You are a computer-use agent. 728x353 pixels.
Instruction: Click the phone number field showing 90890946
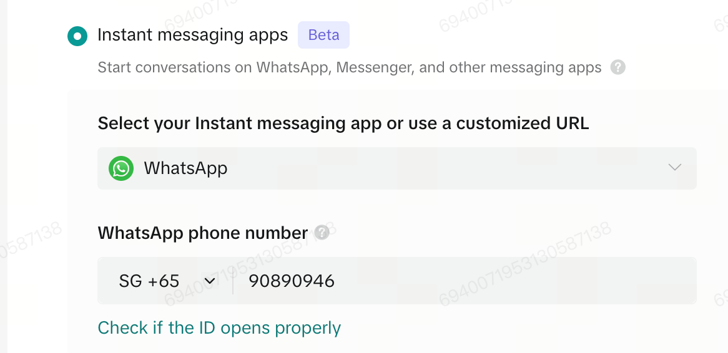click(x=465, y=281)
